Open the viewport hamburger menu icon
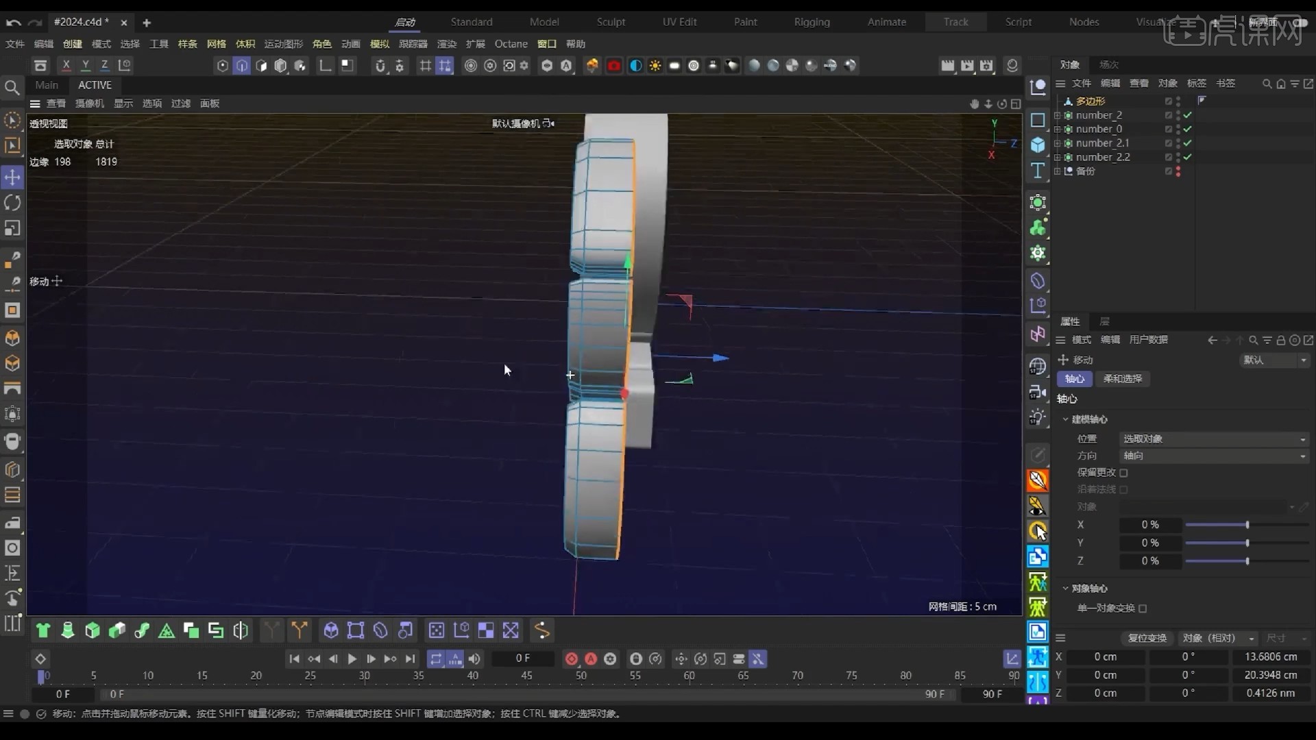Viewport: 1316px width, 740px height. click(x=35, y=103)
